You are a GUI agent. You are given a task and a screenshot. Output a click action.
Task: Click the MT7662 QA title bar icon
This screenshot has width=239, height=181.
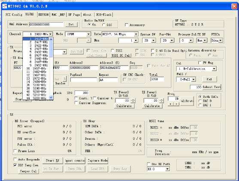pyautogui.click(x=5, y=6)
